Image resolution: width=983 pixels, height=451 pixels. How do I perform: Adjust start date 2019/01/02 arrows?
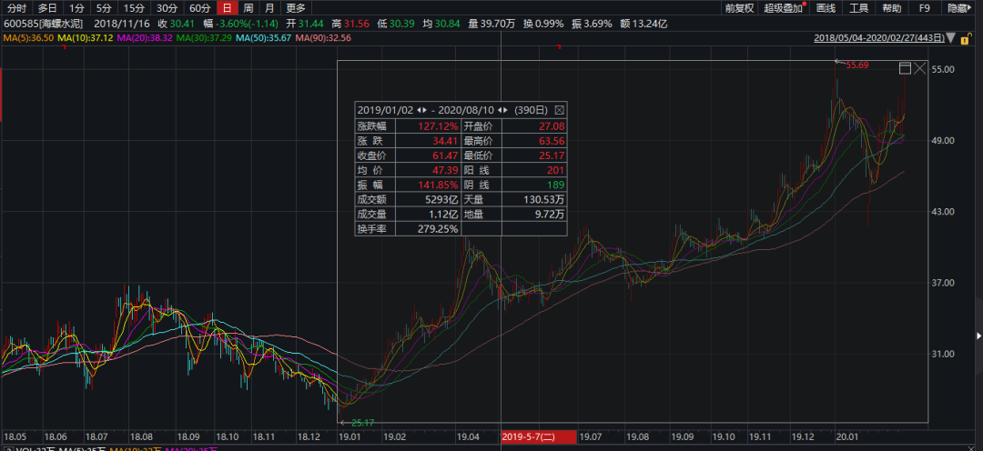click(x=421, y=109)
